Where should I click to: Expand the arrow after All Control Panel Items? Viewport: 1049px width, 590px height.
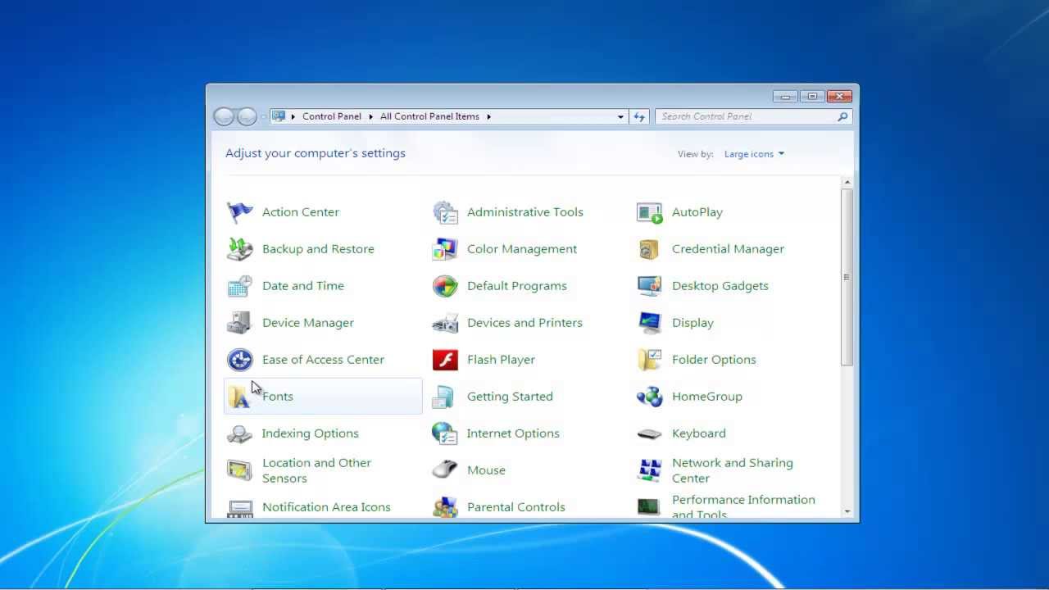pos(488,117)
